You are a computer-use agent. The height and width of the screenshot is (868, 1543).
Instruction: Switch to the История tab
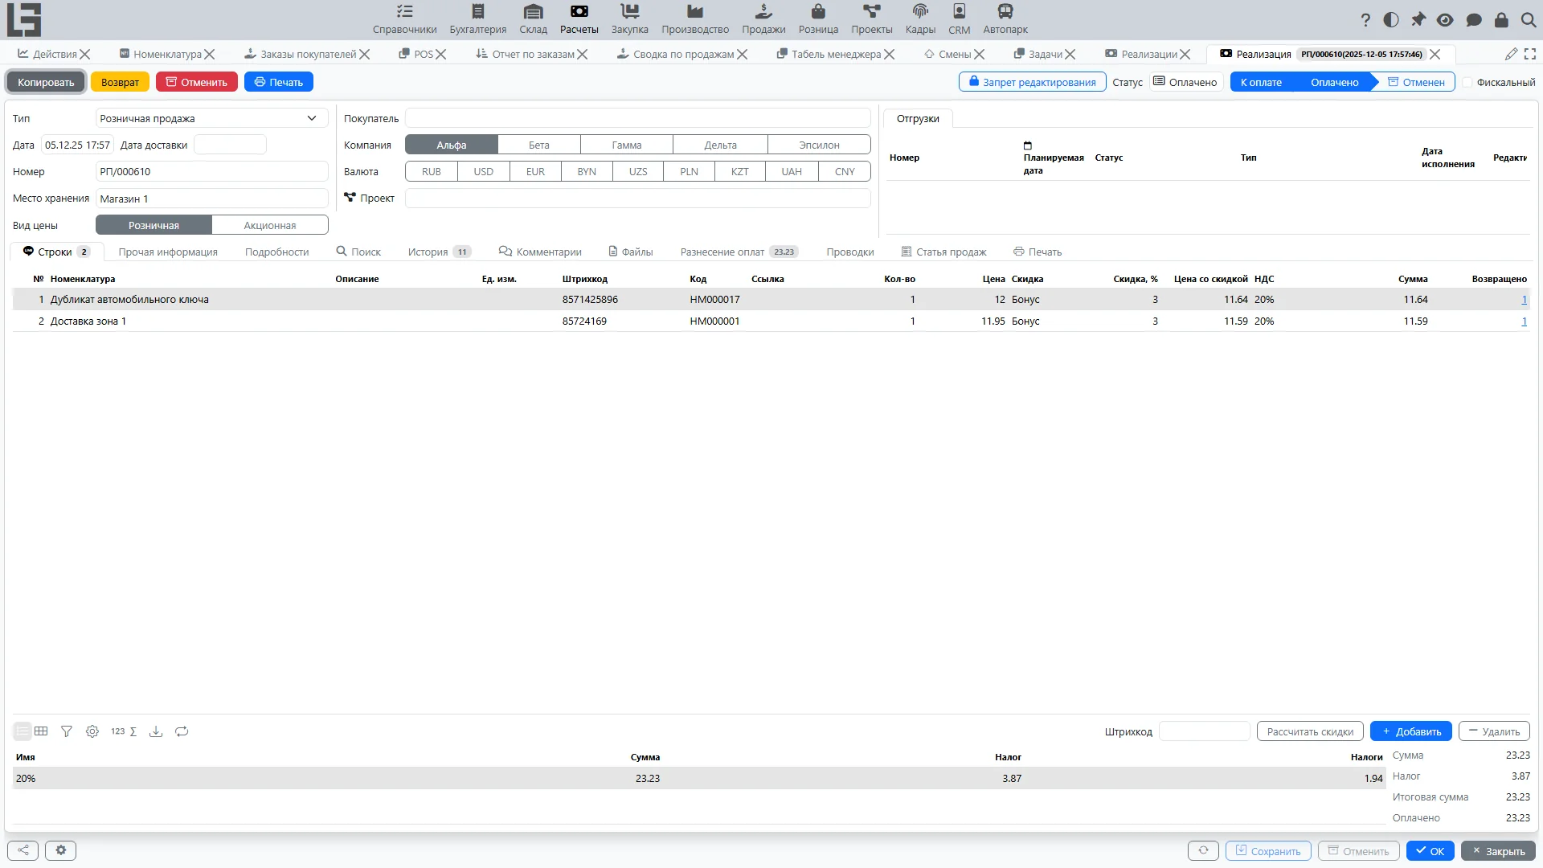pos(439,252)
